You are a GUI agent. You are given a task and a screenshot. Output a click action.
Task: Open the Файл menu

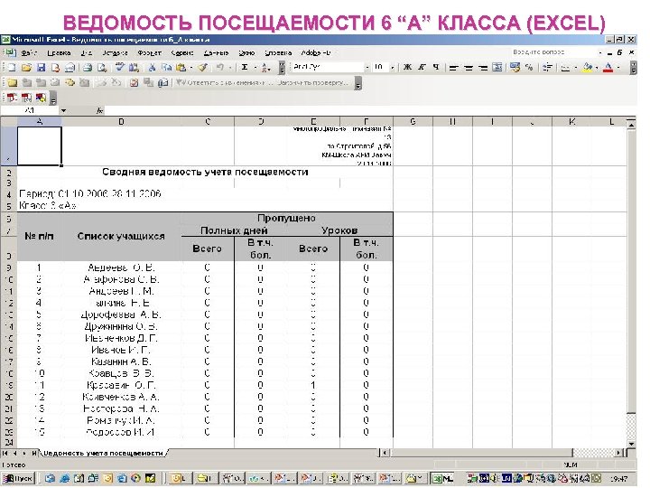coord(29,52)
